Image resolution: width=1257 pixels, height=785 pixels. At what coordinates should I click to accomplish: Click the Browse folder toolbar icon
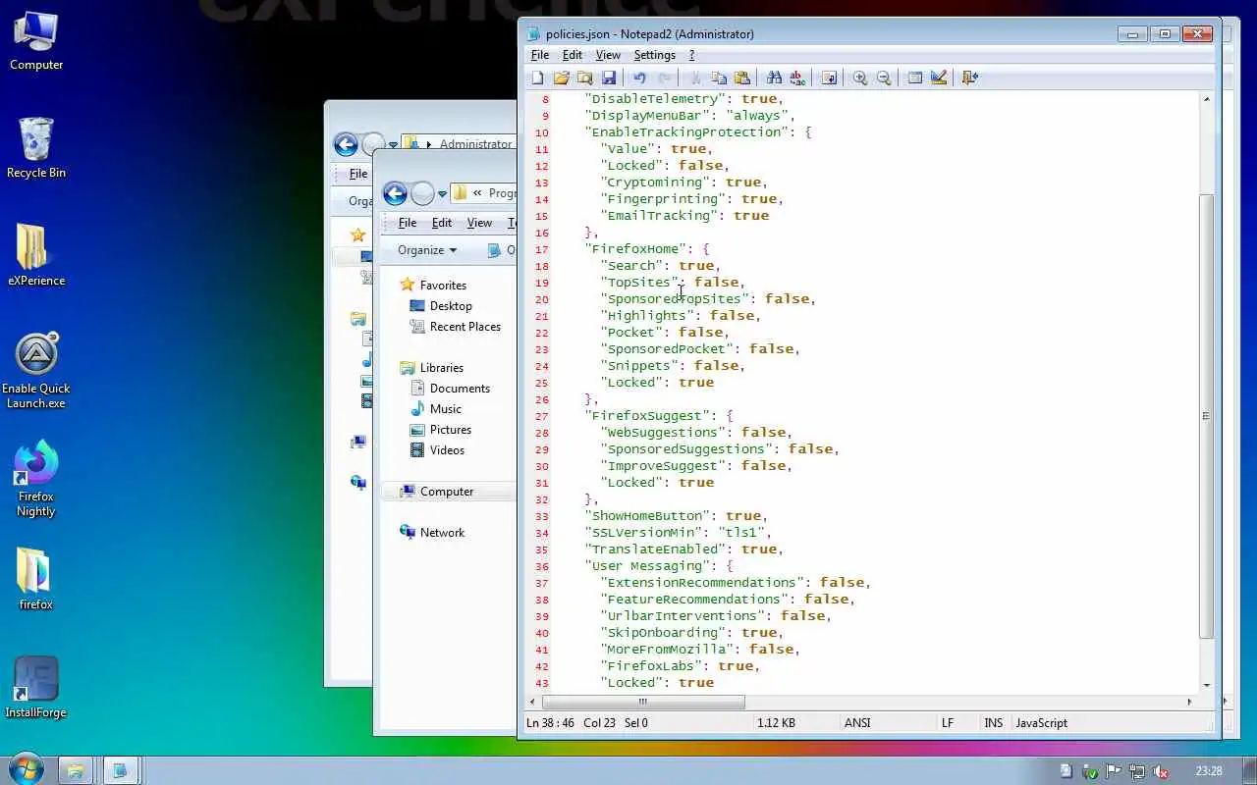click(584, 78)
